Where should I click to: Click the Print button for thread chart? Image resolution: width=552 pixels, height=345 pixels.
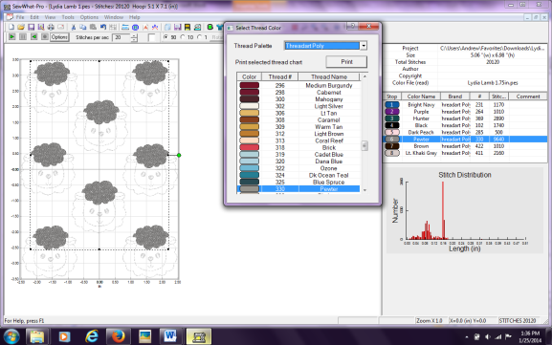[346, 62]
